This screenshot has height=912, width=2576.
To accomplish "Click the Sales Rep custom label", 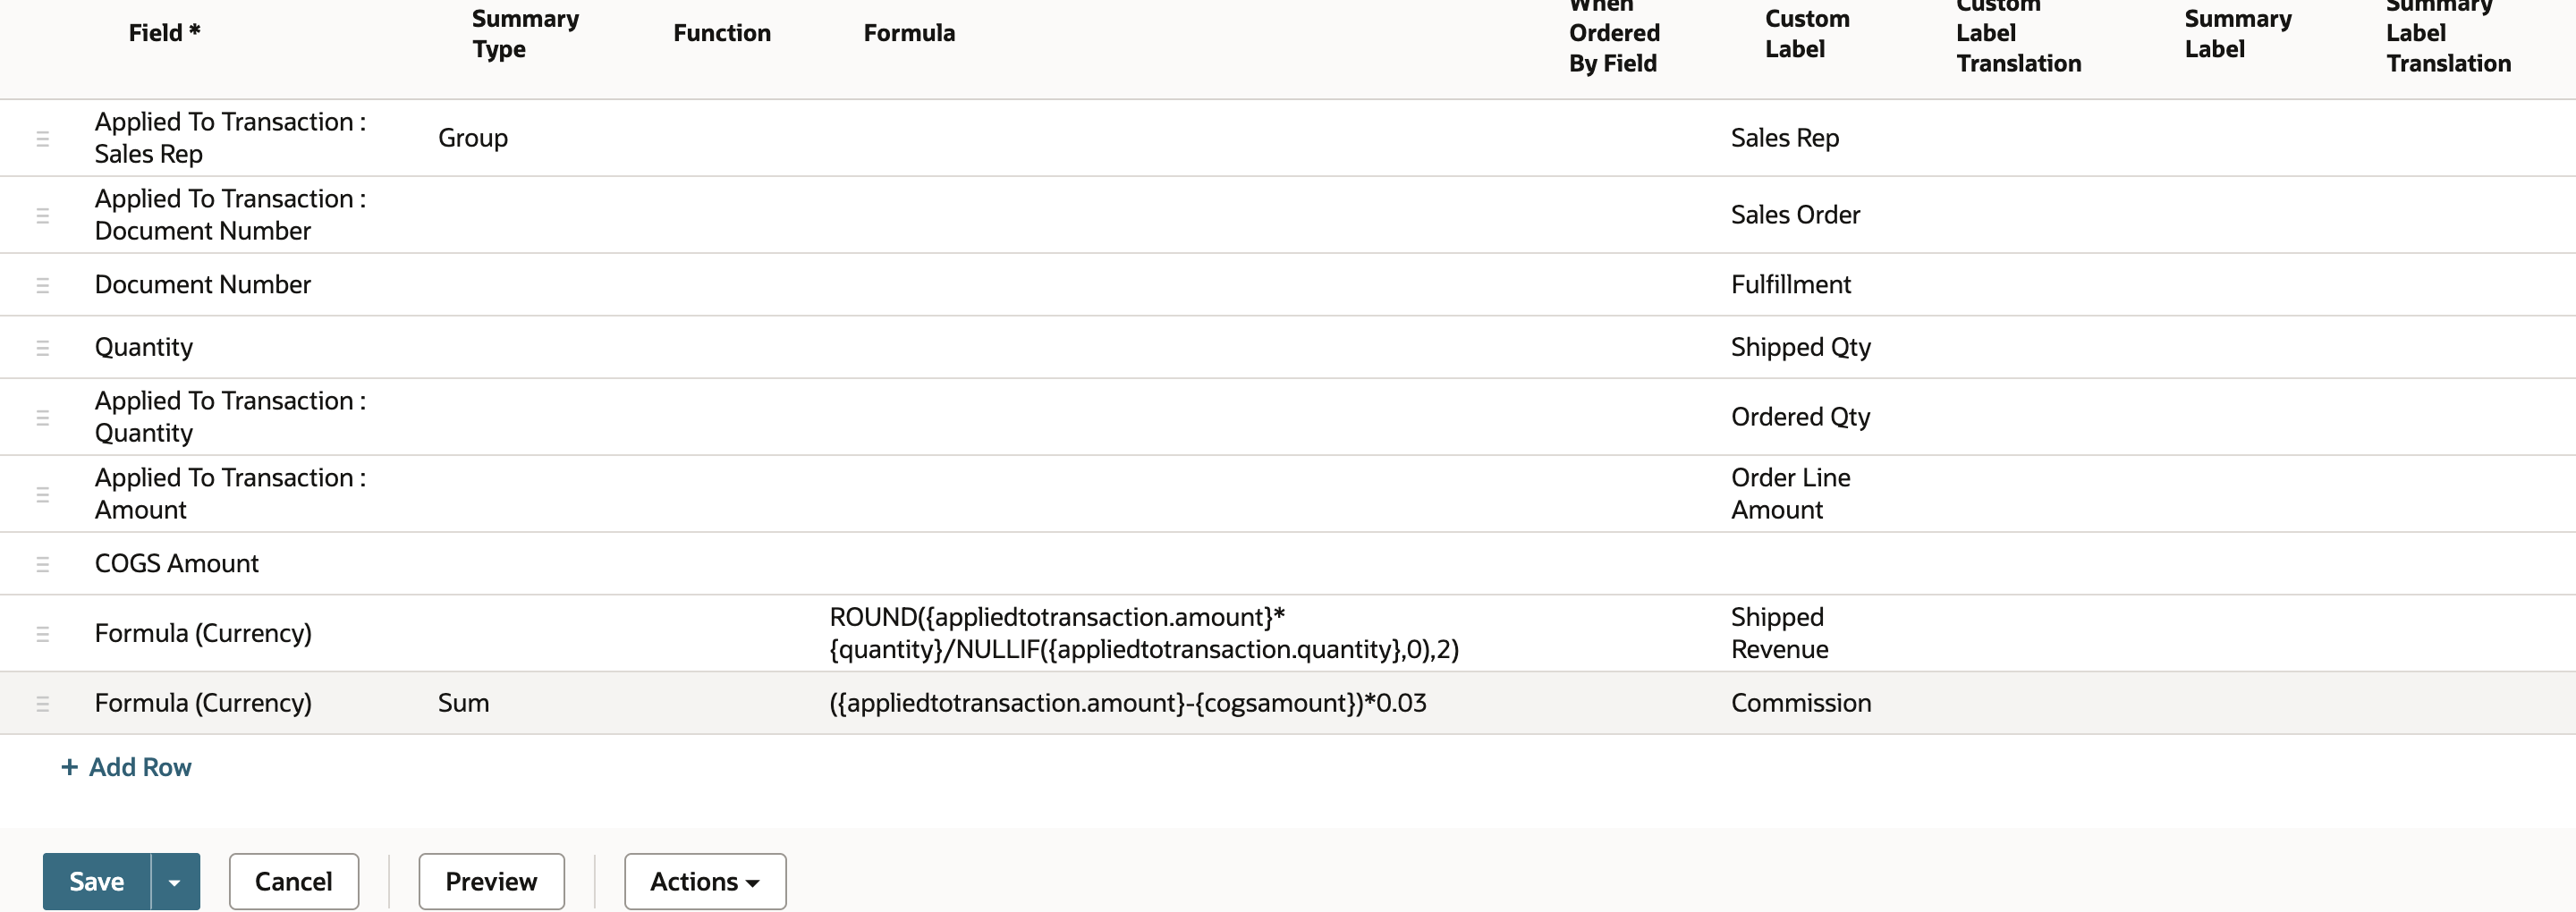I will (x=1785, y=138).
